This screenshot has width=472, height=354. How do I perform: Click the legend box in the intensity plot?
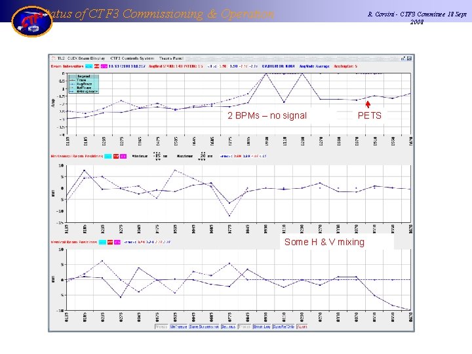click(x=83, y=84)
